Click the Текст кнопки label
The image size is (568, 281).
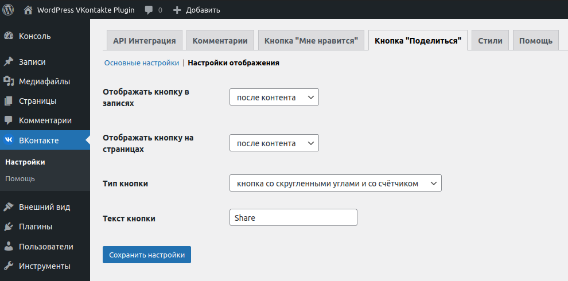pos(129,218)
